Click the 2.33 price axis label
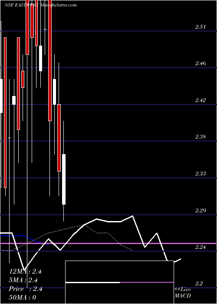 click(200, 174)
